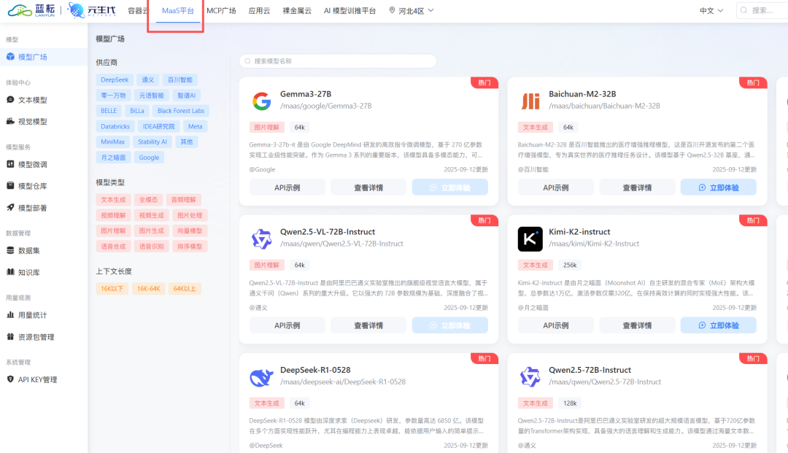Screen dimensions: 788x453
Task: Click 立即体验 on Gemma3-27B card
Action: (x=449, y=187)
